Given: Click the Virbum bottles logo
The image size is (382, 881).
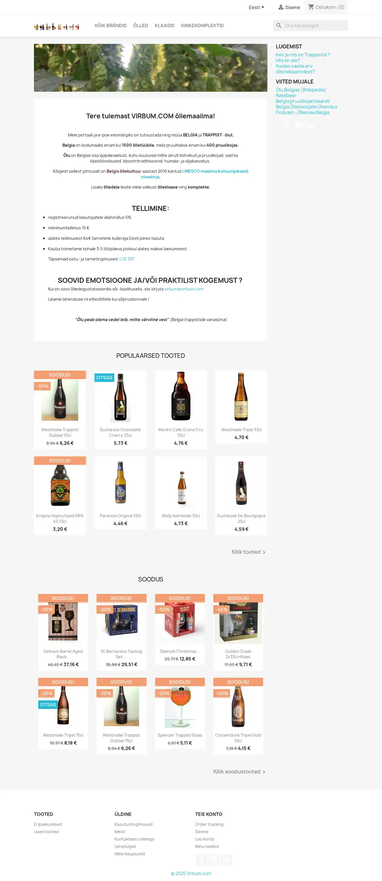Looking at the screenshot, I should pyautogui.click(x=57, y=26).
